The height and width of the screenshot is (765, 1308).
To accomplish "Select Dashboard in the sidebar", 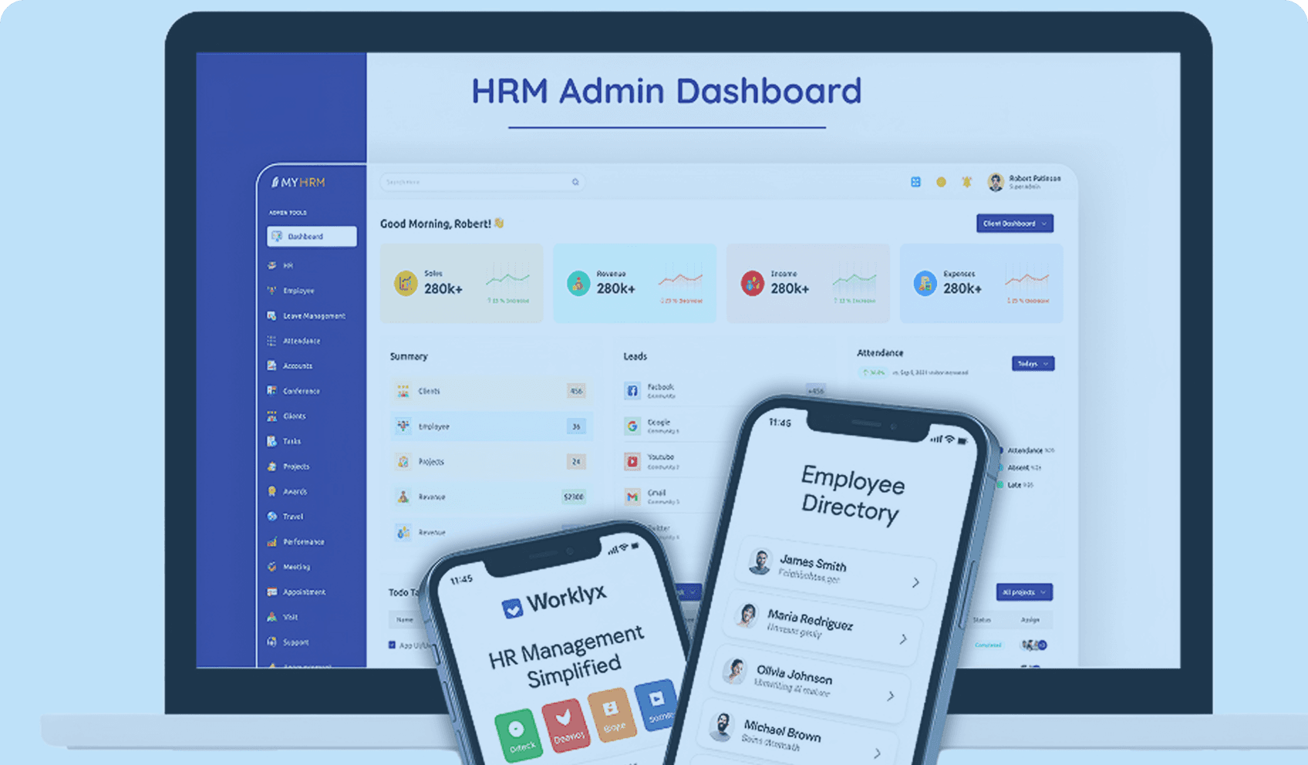I will pyautogui.click(x=312, y=237).
